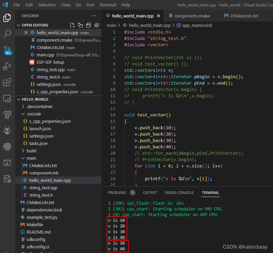Click Save All icon in Open Editors
273x253 pixels.
(89, 25)
